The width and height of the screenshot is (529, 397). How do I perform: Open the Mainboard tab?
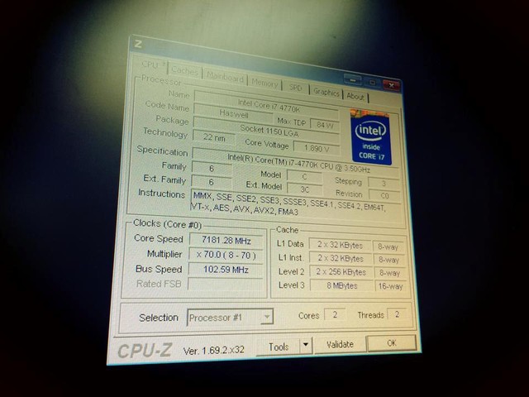225,78
